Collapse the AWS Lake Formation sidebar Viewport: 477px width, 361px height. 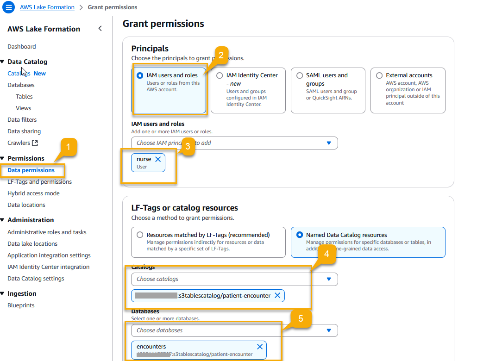pyautogui.click(x=100, y=28)
